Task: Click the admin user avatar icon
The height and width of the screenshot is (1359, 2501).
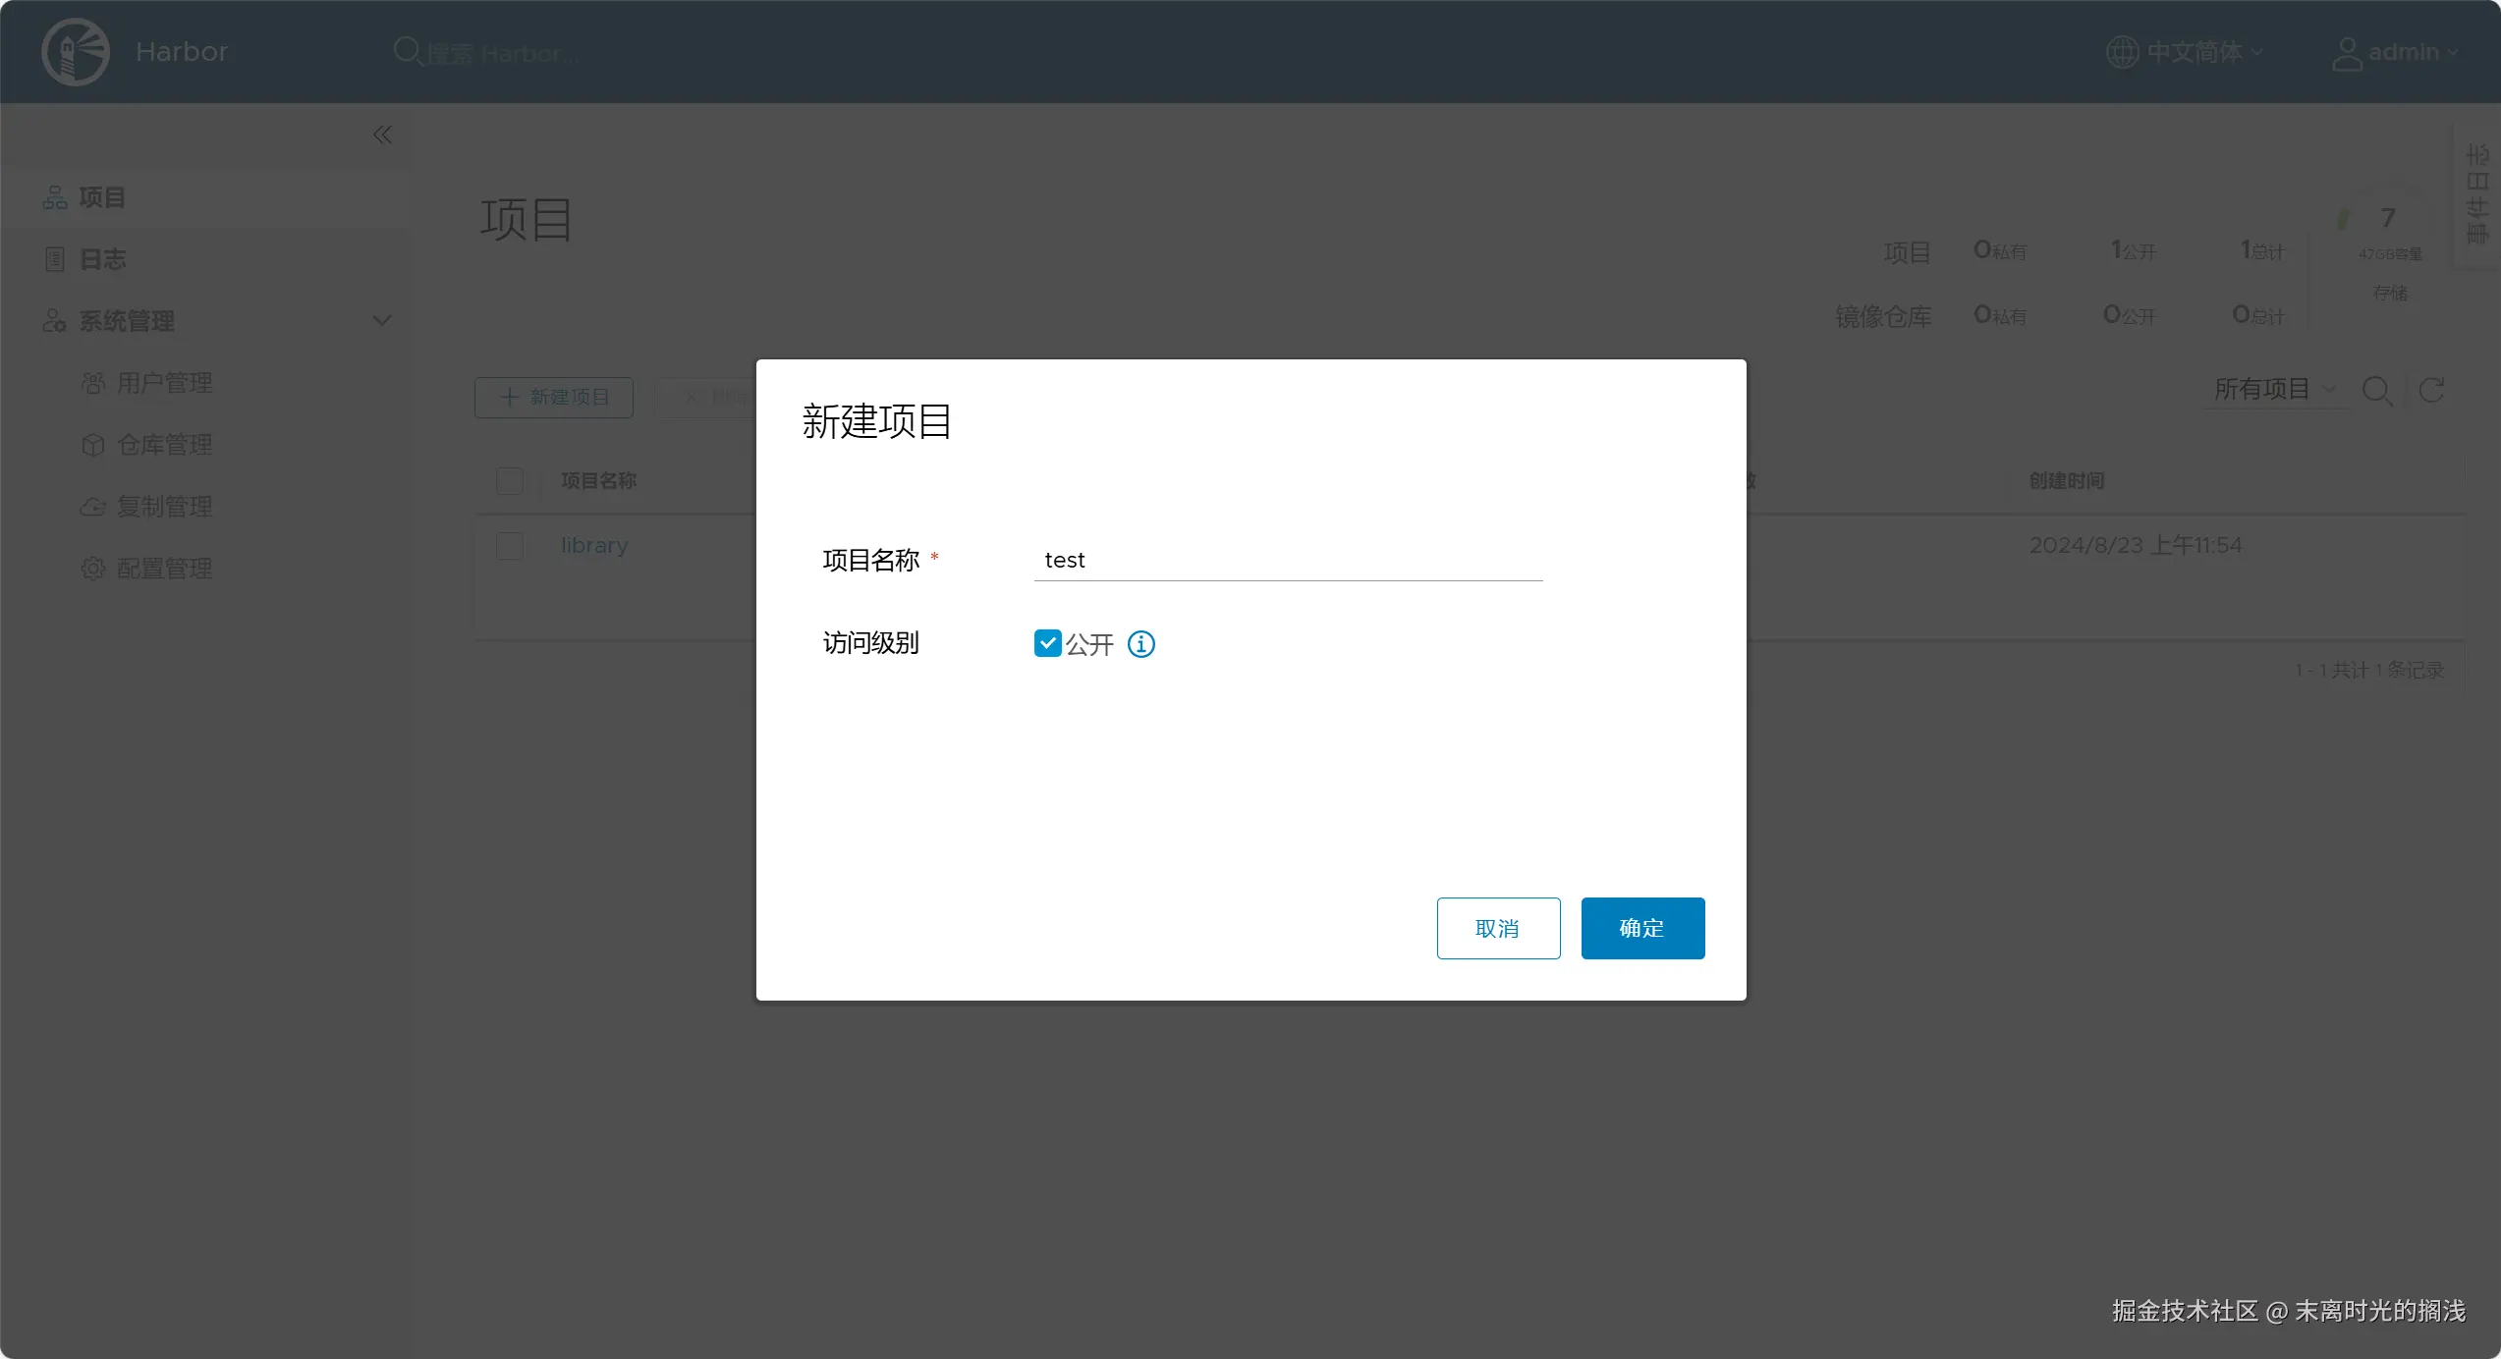Action: (x=2346, y=53)
